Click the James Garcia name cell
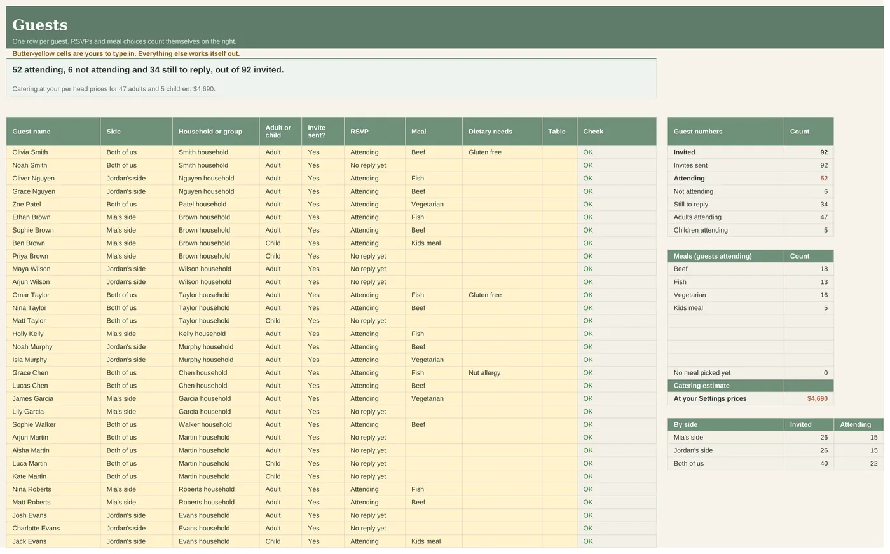The width and height of the screenshot is (890, 554). [x=53, y=399]
